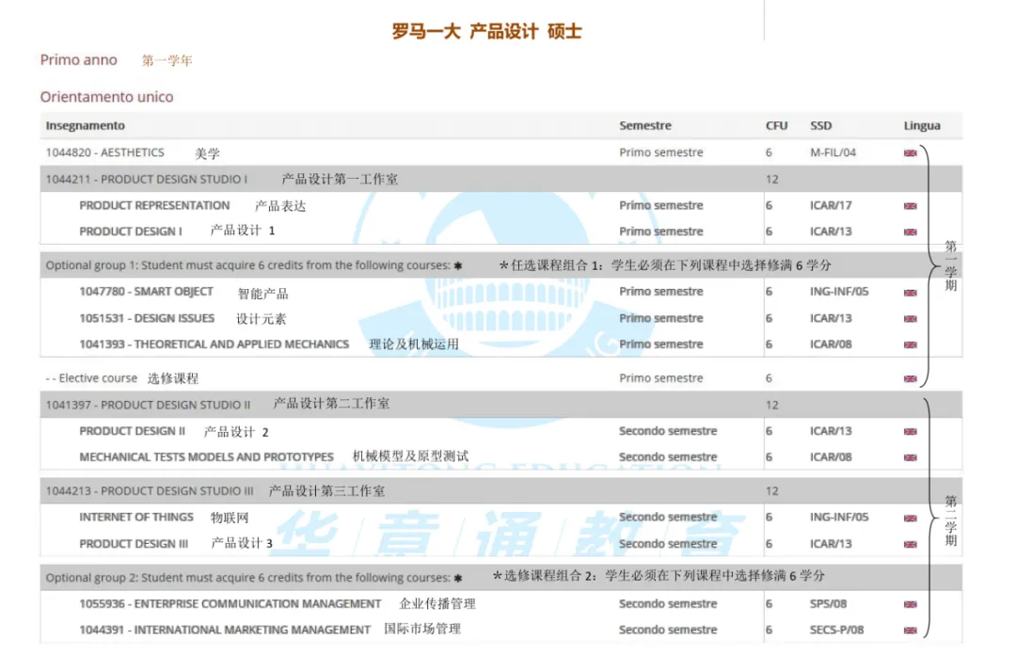Click 1041393 - THEORETICAL AND APPLIED MECHANICS
1016x655 pixels.
[x=214, y=343]
